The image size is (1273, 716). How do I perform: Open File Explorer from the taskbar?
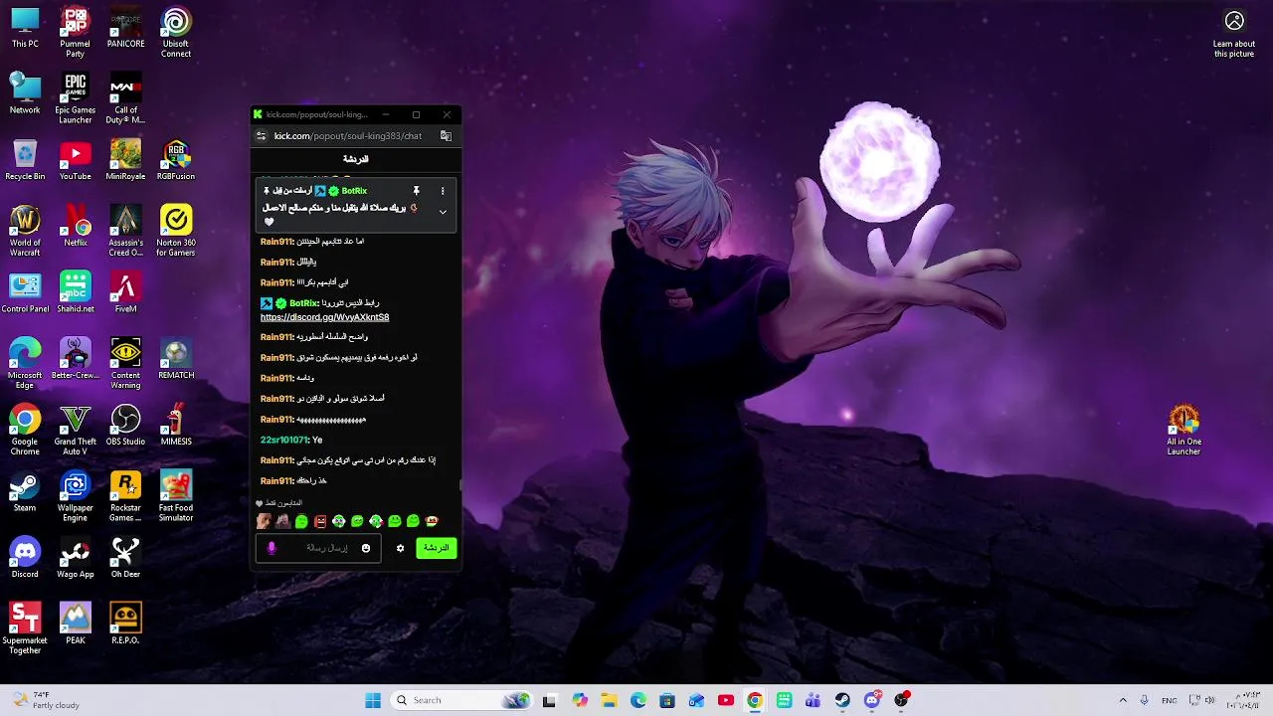609,700
